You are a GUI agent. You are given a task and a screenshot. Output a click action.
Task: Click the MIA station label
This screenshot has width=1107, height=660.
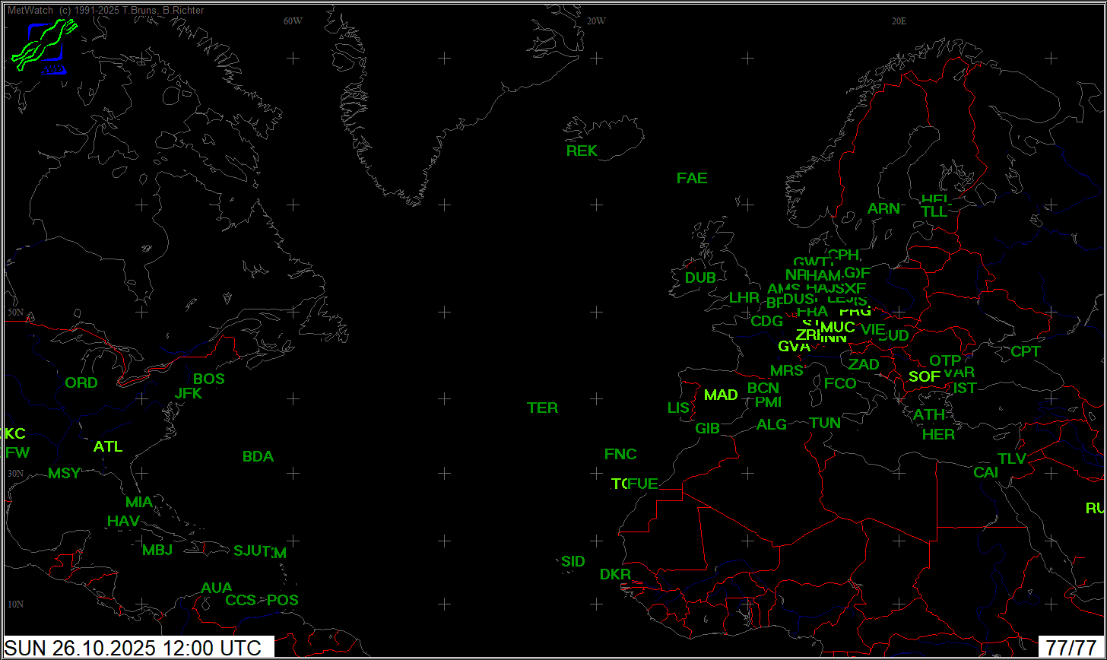coord(139,503)
